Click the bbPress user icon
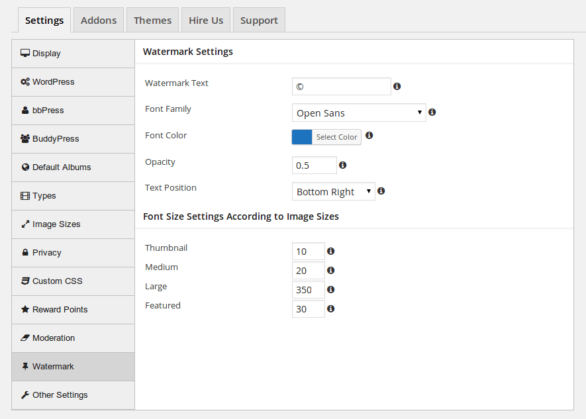This screenshot has width=586, height=419. pos(25,110)
